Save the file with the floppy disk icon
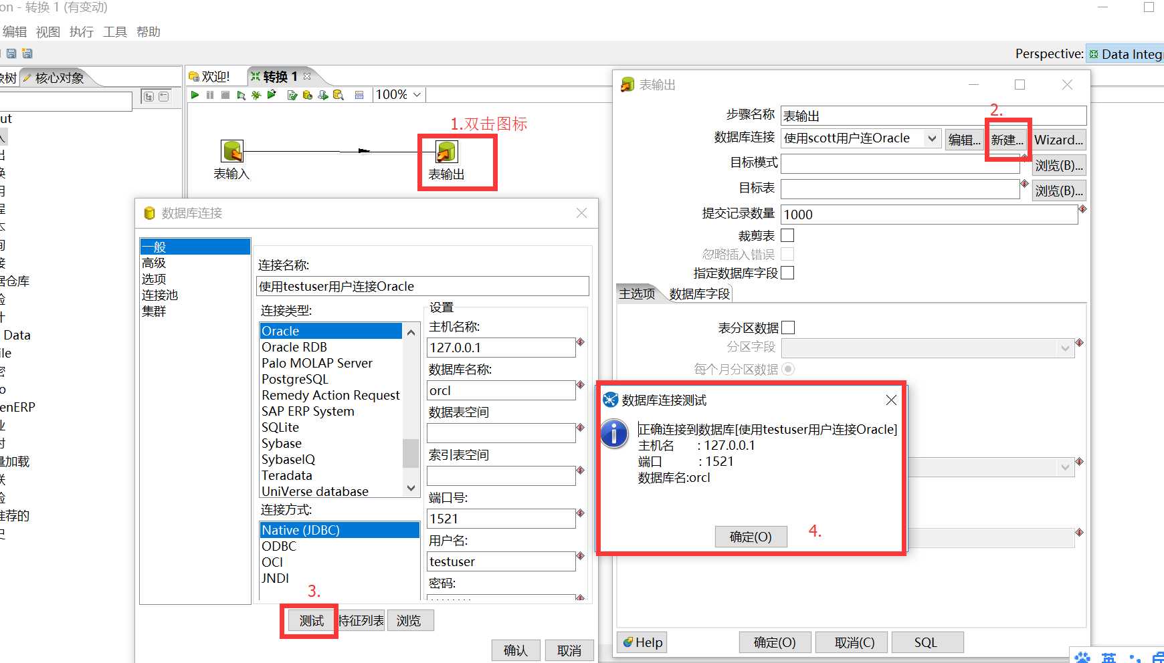Screen dimensions: 1164x663 pos(11,53)
